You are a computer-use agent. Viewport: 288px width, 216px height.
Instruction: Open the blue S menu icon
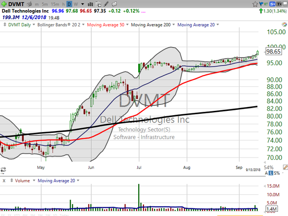click(x=272, y=4)
